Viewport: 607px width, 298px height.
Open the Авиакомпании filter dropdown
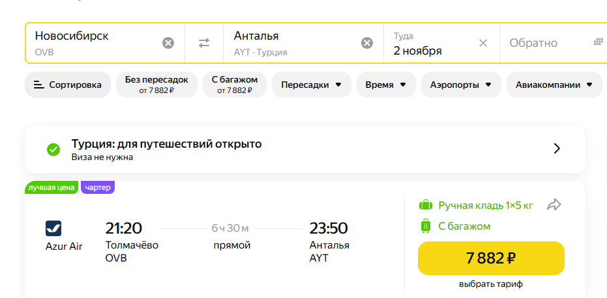[x=554, y=85]
